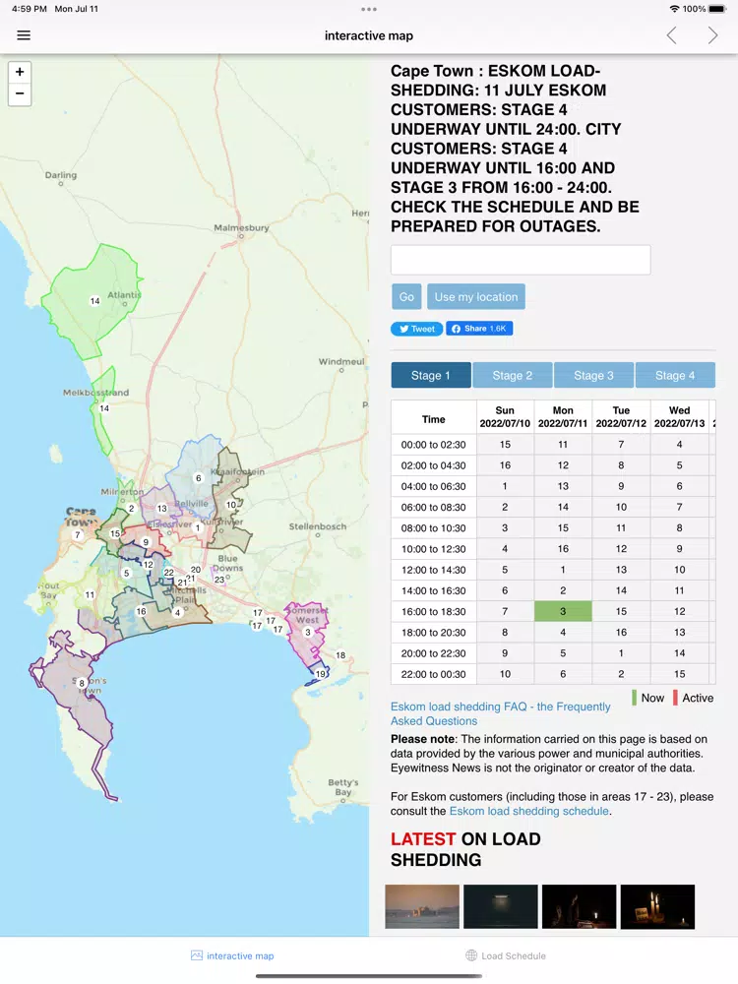Tweet this page
This screenshot has height=984, width=738.
(x=416, y=329)
